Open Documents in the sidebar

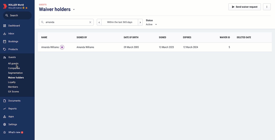[x=14, y=101]
